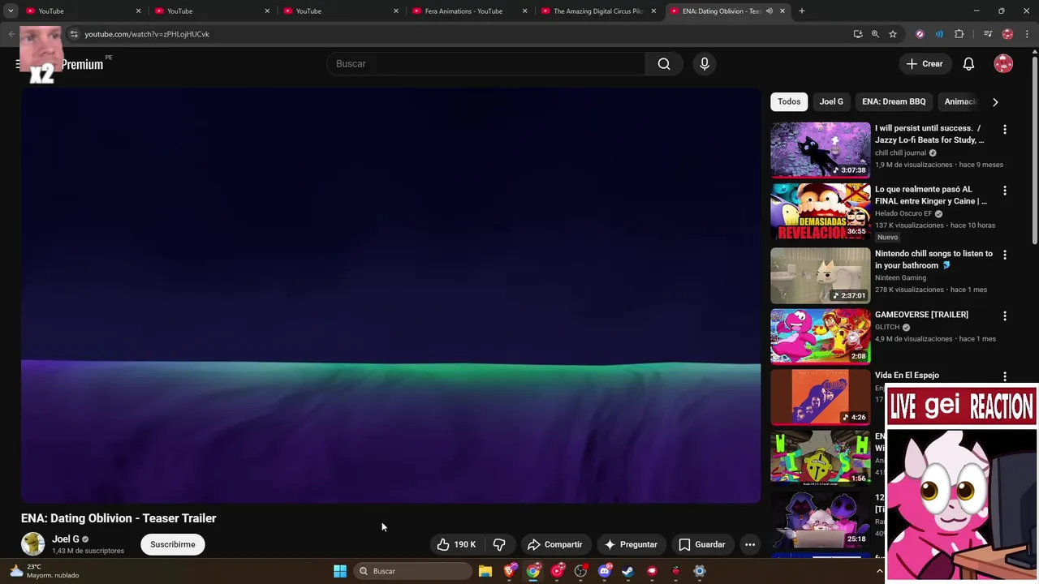Save video with the Guardar button
The width and height of the screenshot is (1039, 584).
[x=701, y=544]
